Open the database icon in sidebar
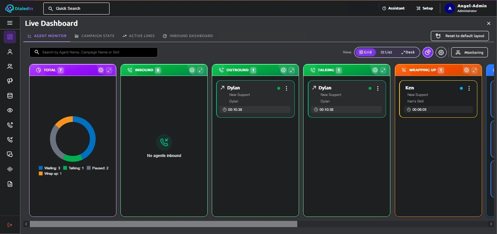Viewport: 497px width, 234px height. point(10,96)
